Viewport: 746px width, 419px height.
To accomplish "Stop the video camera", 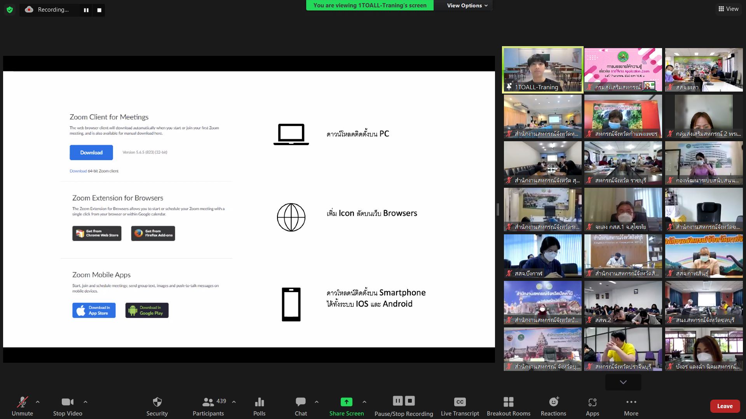I will tap(68, 406).
